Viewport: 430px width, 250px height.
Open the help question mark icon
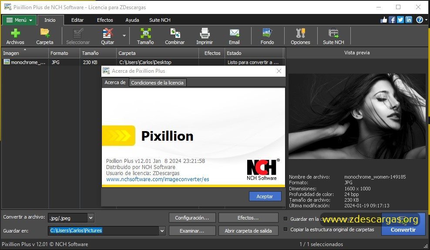pyautogui.click(x=419, y=20)
